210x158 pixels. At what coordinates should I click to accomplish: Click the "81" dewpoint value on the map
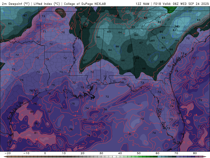pyautogui.click(x=36, y=133)
